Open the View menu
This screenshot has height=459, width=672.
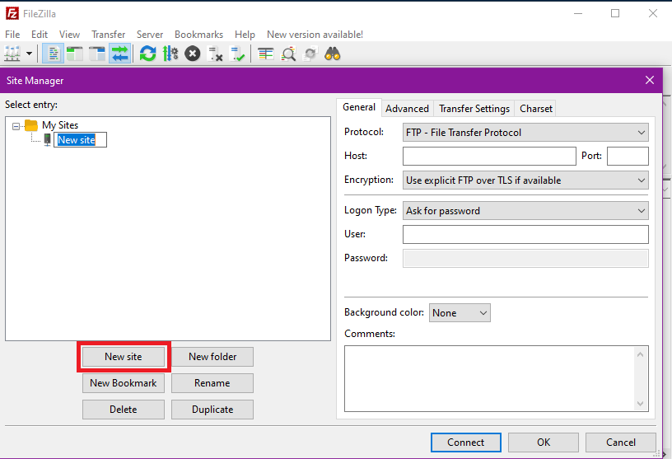69,35
